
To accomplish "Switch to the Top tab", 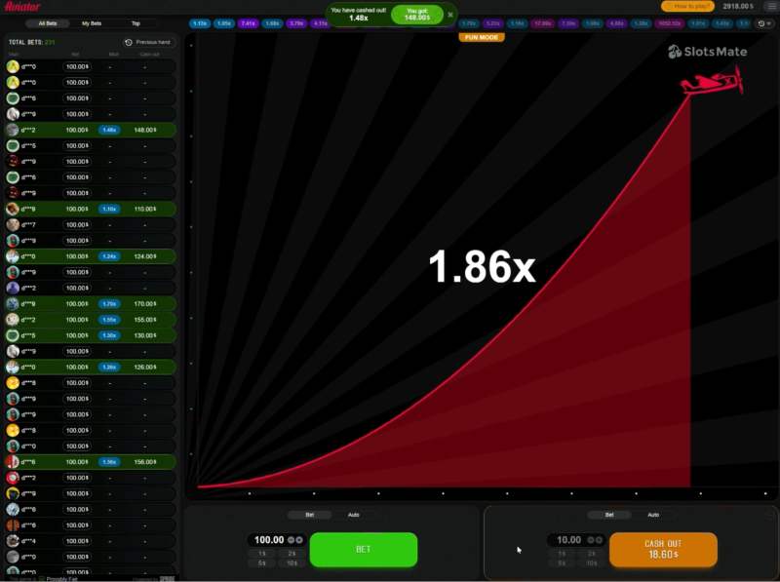I will 136,22.
